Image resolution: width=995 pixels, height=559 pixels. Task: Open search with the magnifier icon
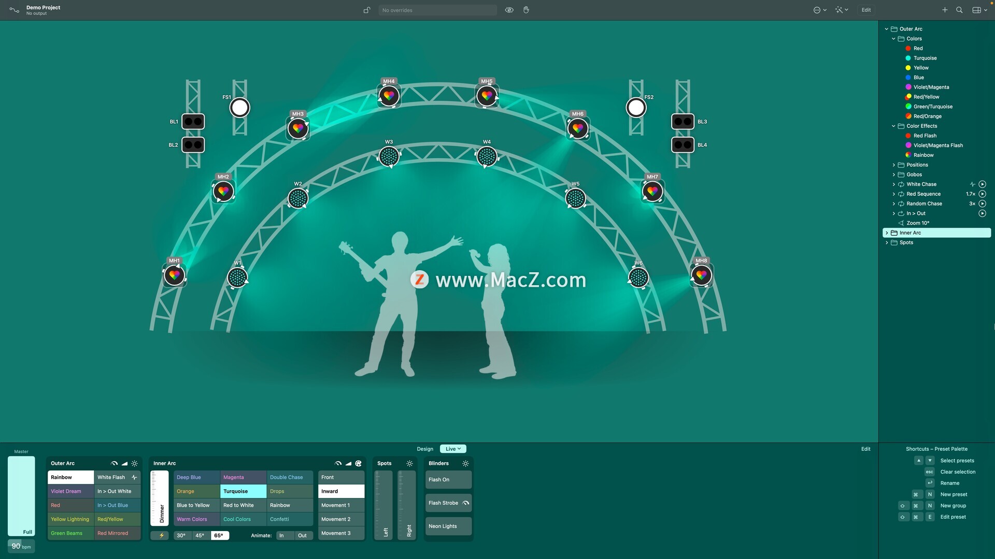click(x=959, y=10)
